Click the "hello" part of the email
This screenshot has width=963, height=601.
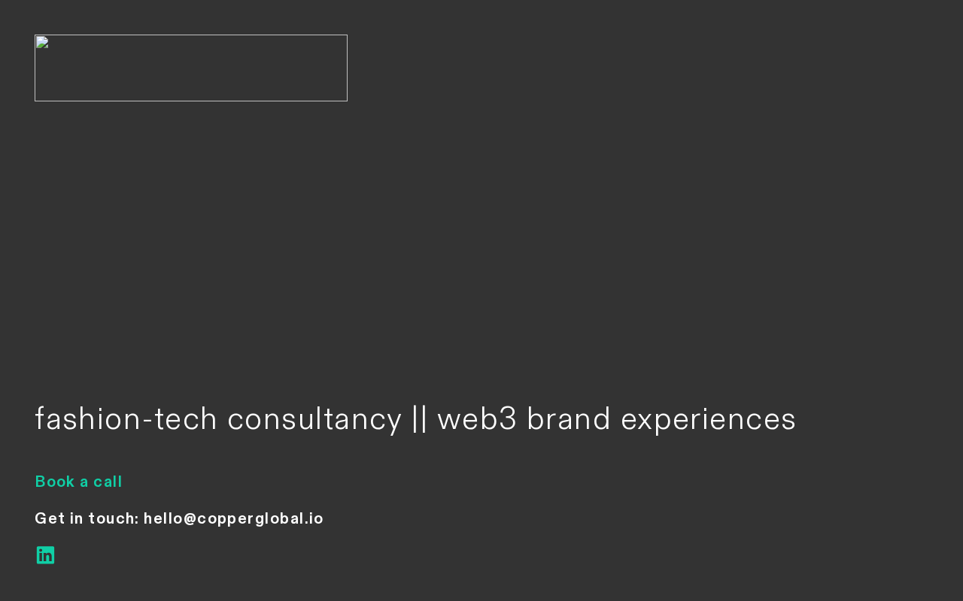pyautogui.click(x=163, y=519)
